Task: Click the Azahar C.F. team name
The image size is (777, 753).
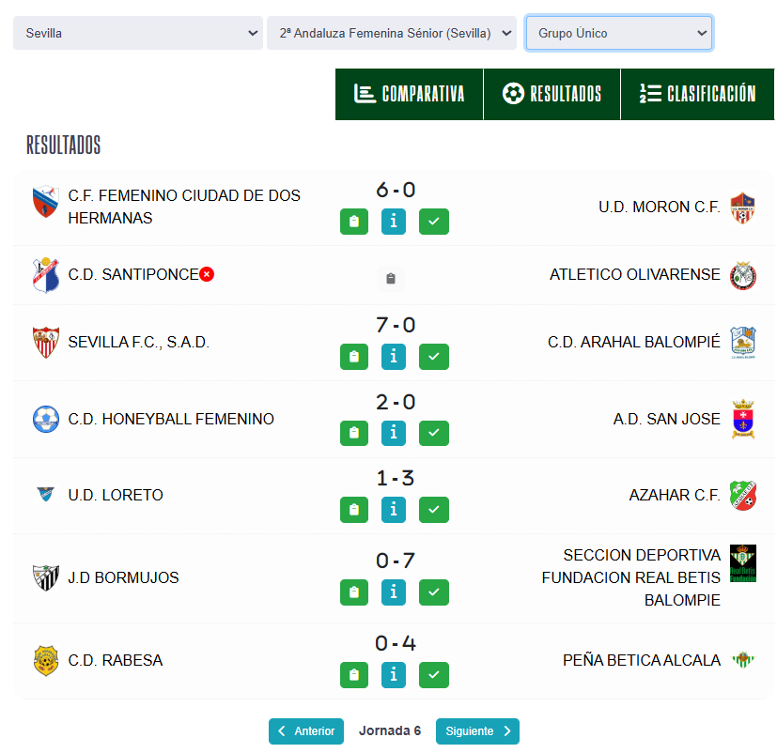Action: pos(674,495)
